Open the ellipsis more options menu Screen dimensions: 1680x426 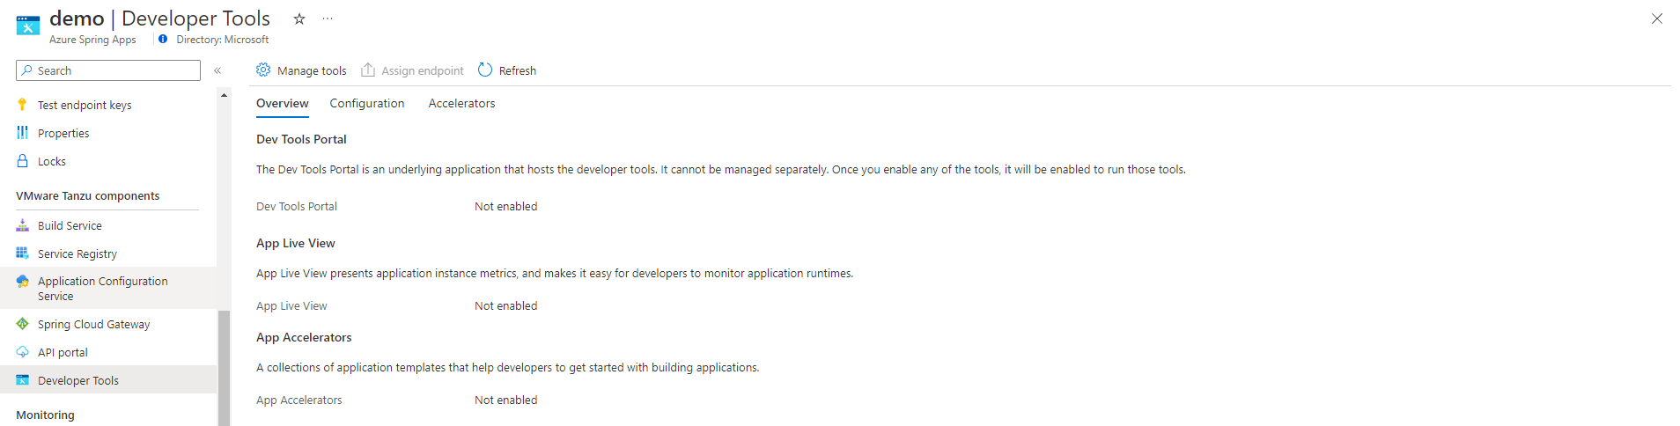(x=328, y=18)
